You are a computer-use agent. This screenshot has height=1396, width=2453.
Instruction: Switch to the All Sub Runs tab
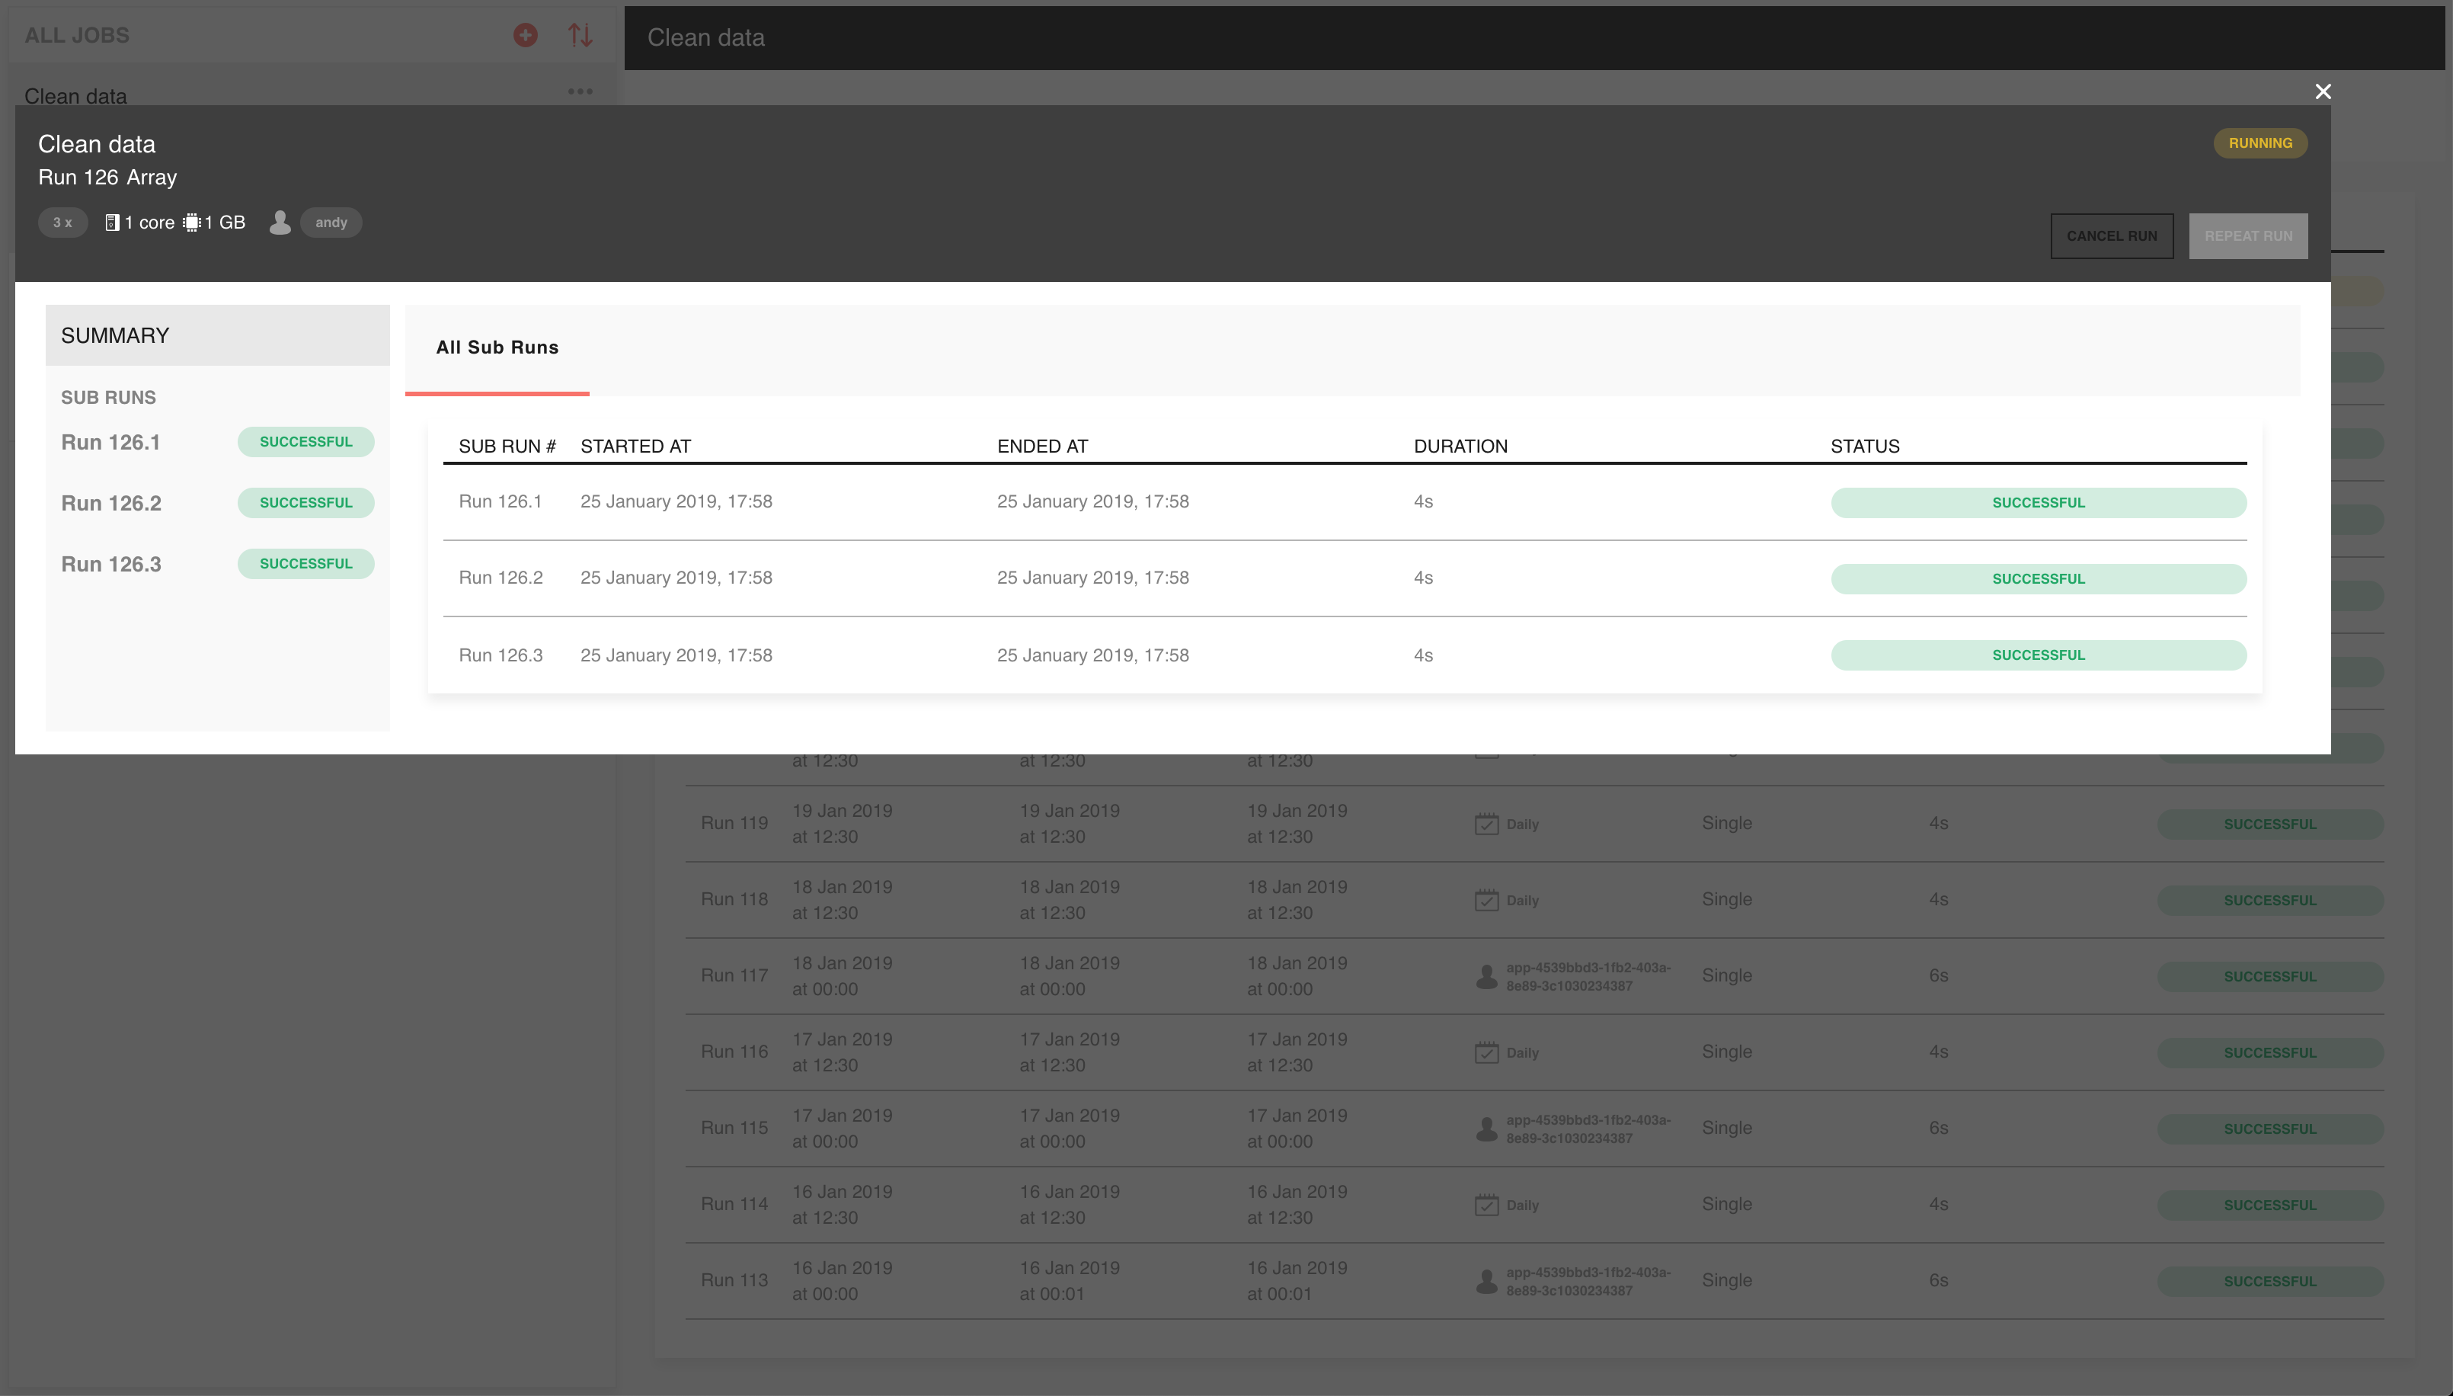coord(497,348)
